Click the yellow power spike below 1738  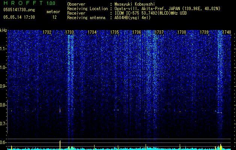click(180, 147)
